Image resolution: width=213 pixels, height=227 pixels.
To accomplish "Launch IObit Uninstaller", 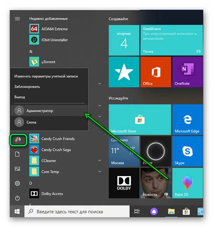I will [49, 40].
